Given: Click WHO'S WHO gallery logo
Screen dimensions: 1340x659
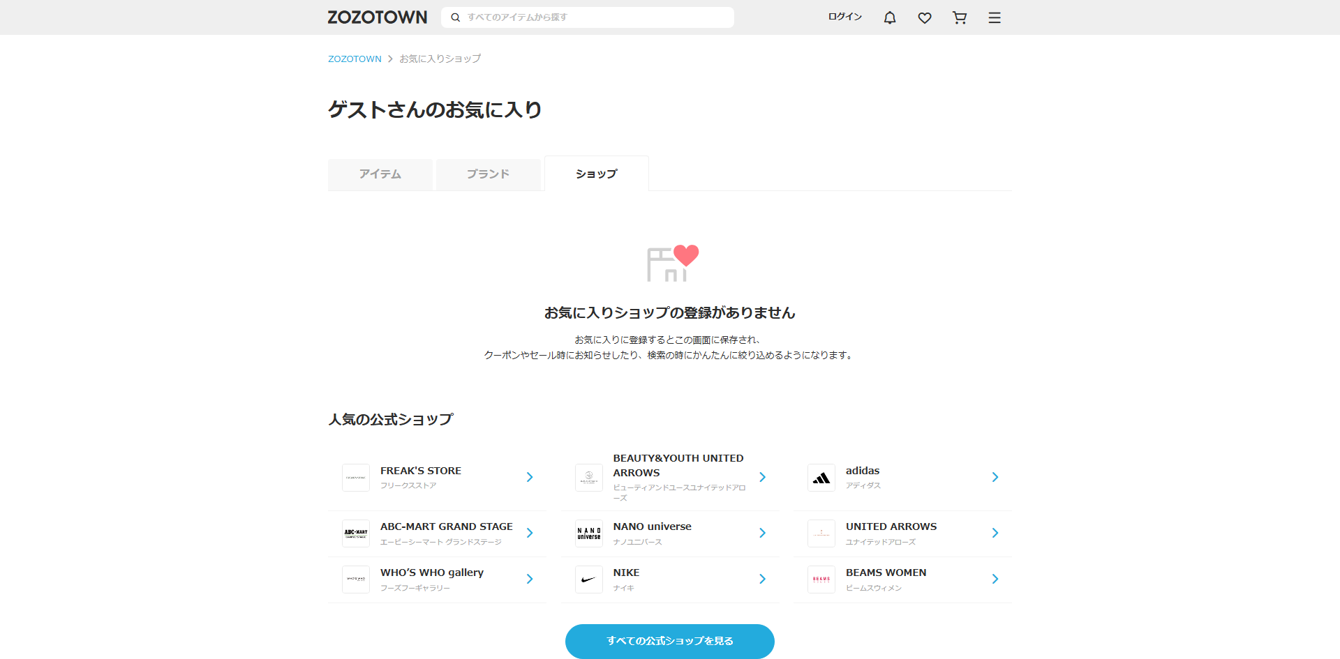Looking at the screenshot, I should coord(356,580).
